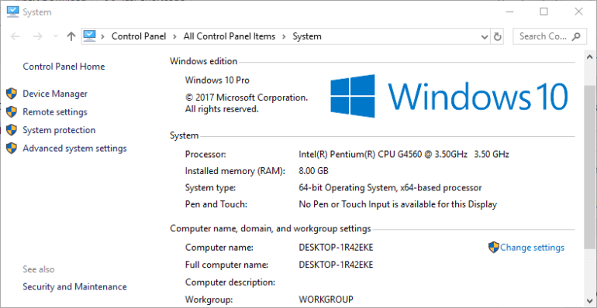Refresh the System page
The image size is (597, 308).
pos(497,37)
